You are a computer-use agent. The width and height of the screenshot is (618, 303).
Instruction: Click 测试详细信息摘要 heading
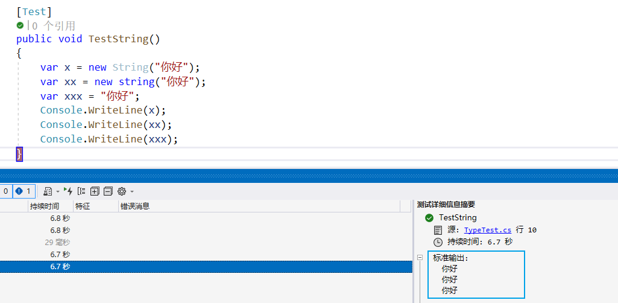[446, 205]
